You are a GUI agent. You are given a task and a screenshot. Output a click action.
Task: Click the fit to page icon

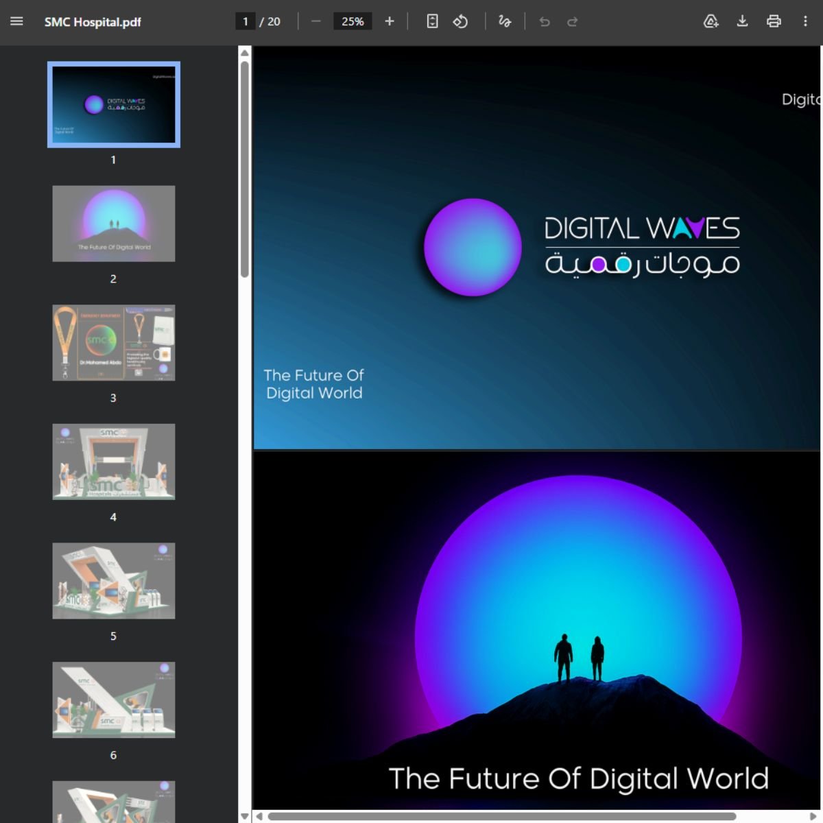(432, 21)
